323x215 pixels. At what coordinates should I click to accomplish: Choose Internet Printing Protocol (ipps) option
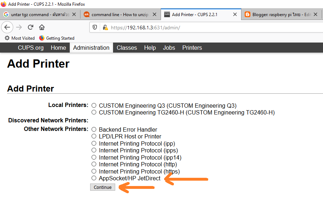(x=93, y=150)
